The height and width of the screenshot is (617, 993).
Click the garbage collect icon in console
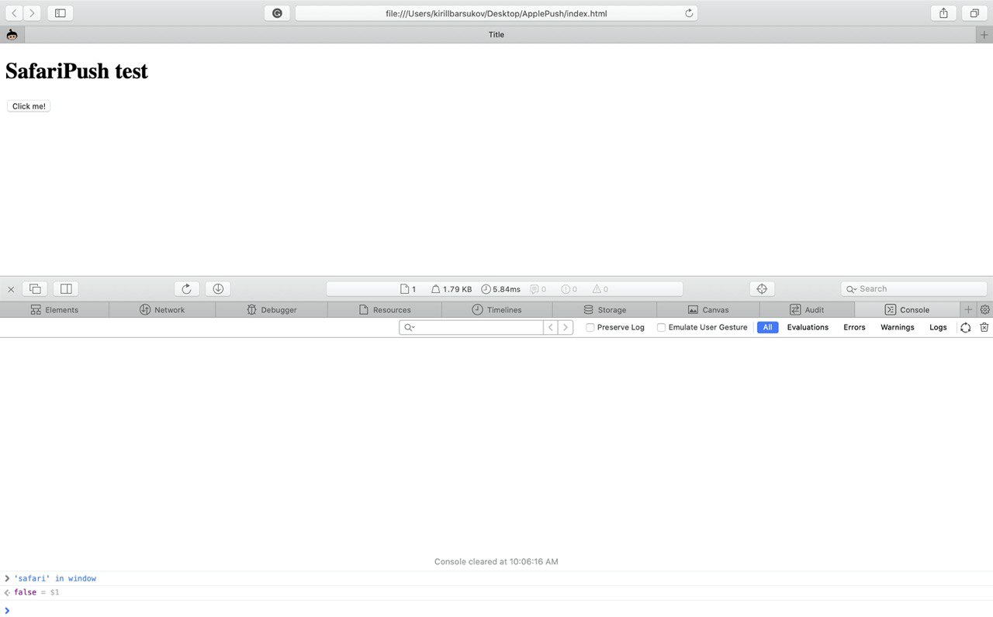(x=965, y=327)
